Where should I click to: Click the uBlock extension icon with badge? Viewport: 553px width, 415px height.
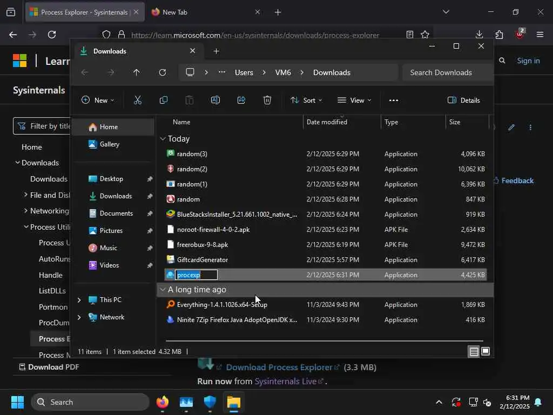point(520,34)
